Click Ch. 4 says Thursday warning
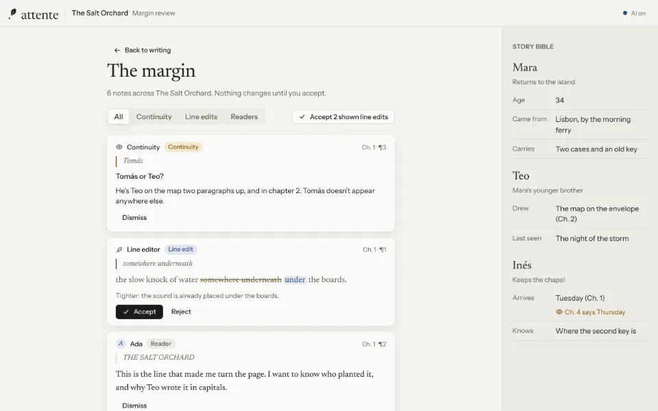The image size is (658, 411). click(590, 312)
